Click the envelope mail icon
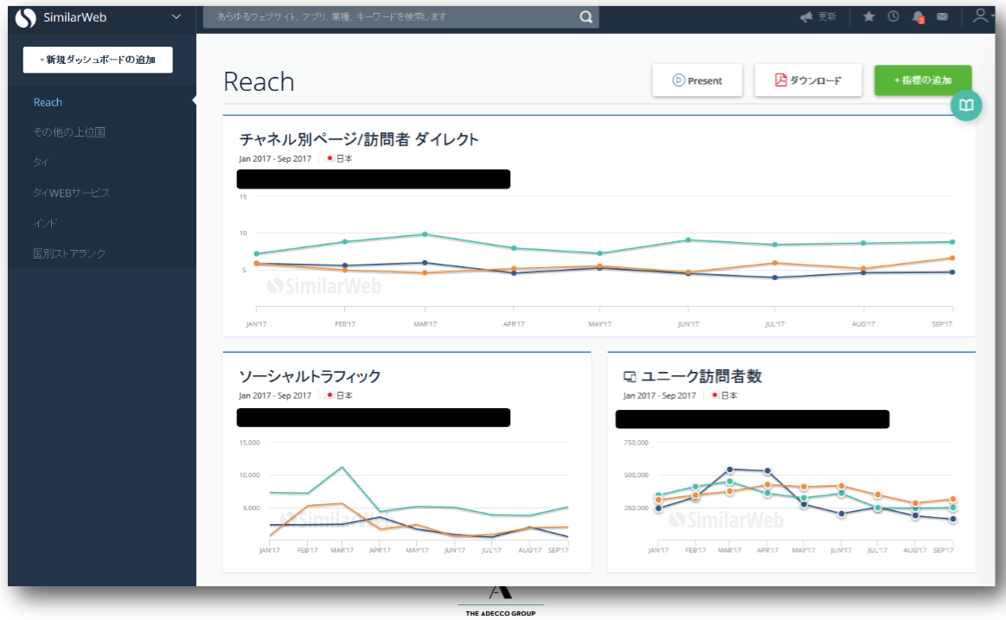 942,17
